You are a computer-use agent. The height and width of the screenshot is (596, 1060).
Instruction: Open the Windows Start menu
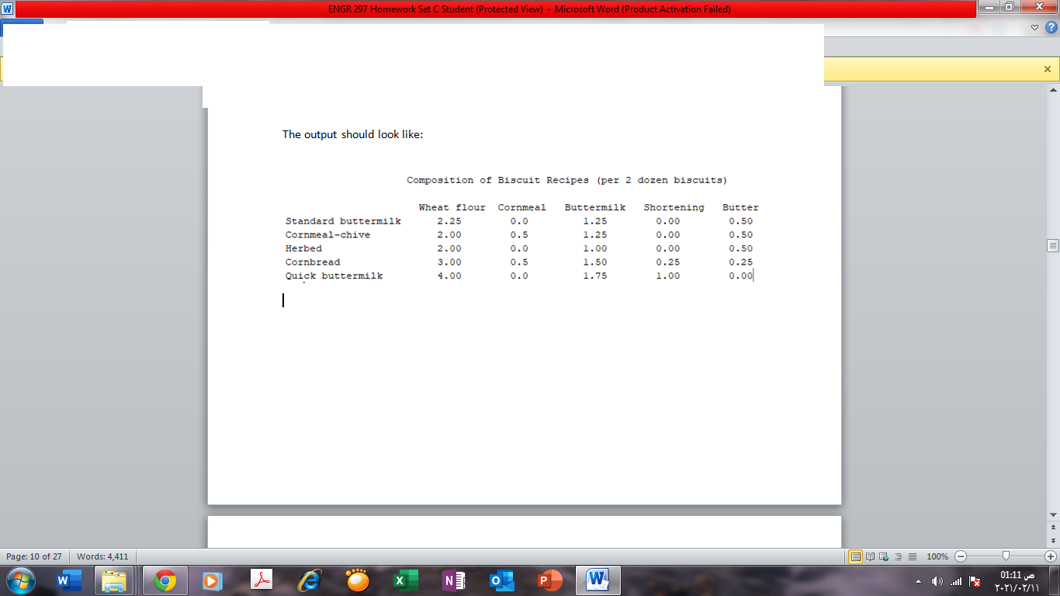coord(21,580)
